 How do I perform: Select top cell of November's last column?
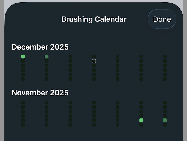(165, 102)
